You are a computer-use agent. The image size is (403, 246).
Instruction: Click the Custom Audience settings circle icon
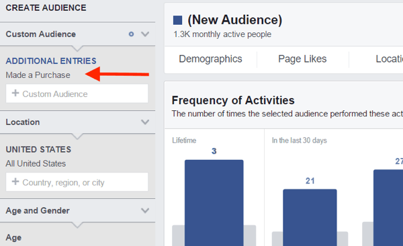pyautogui.click(x=131, y=34)
